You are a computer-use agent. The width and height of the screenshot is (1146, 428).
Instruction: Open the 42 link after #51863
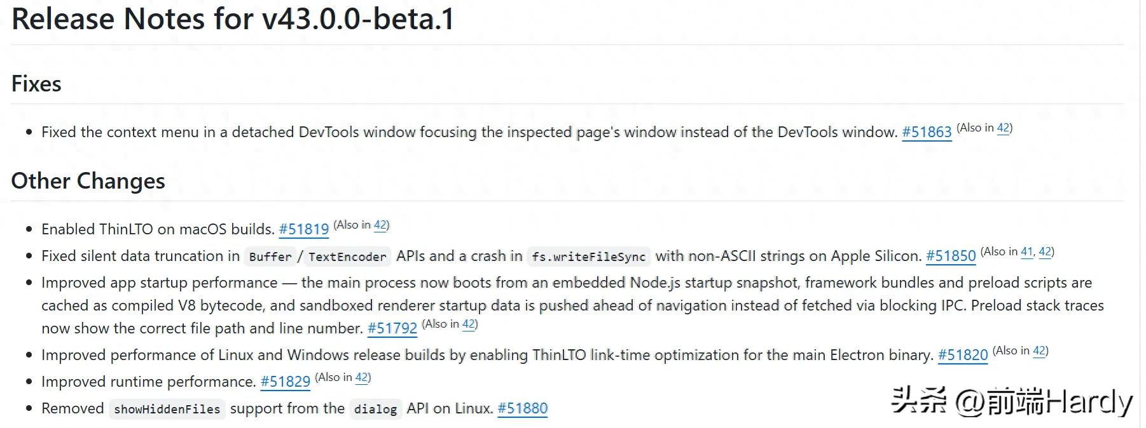[x=1003, y=128]
